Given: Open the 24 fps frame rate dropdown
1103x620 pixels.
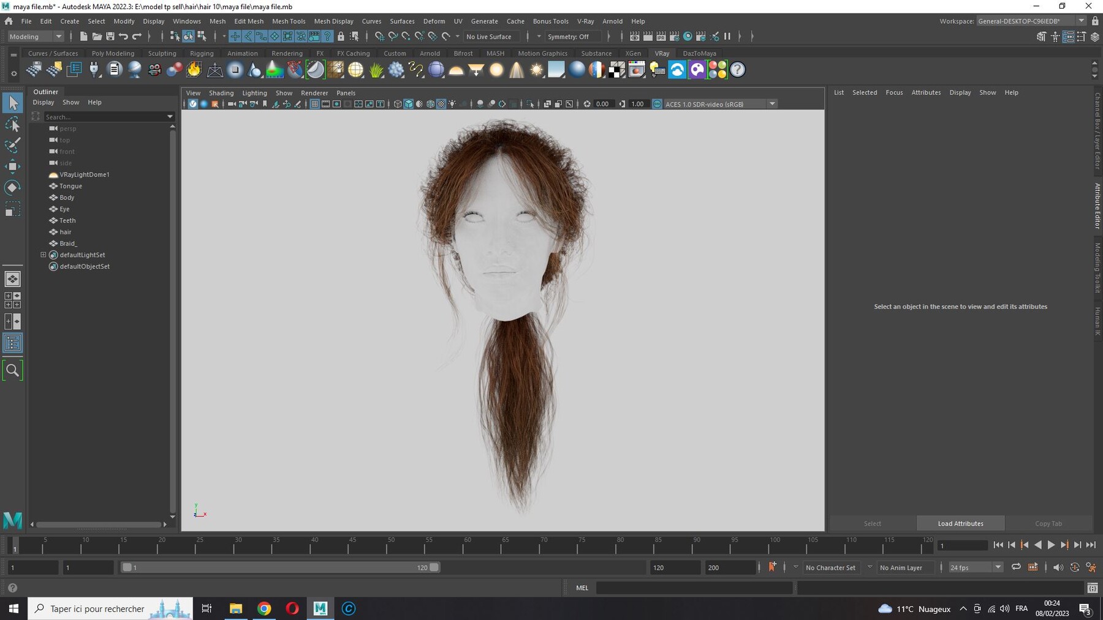Looking at the screenshot, I should 976,567.
